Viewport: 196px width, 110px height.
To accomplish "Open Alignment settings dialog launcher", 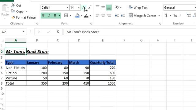I will (x=160, y=24).
